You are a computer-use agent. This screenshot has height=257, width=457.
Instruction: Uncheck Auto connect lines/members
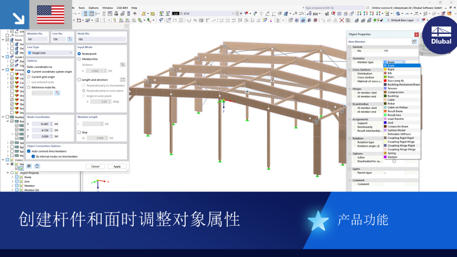click(29, 151)
